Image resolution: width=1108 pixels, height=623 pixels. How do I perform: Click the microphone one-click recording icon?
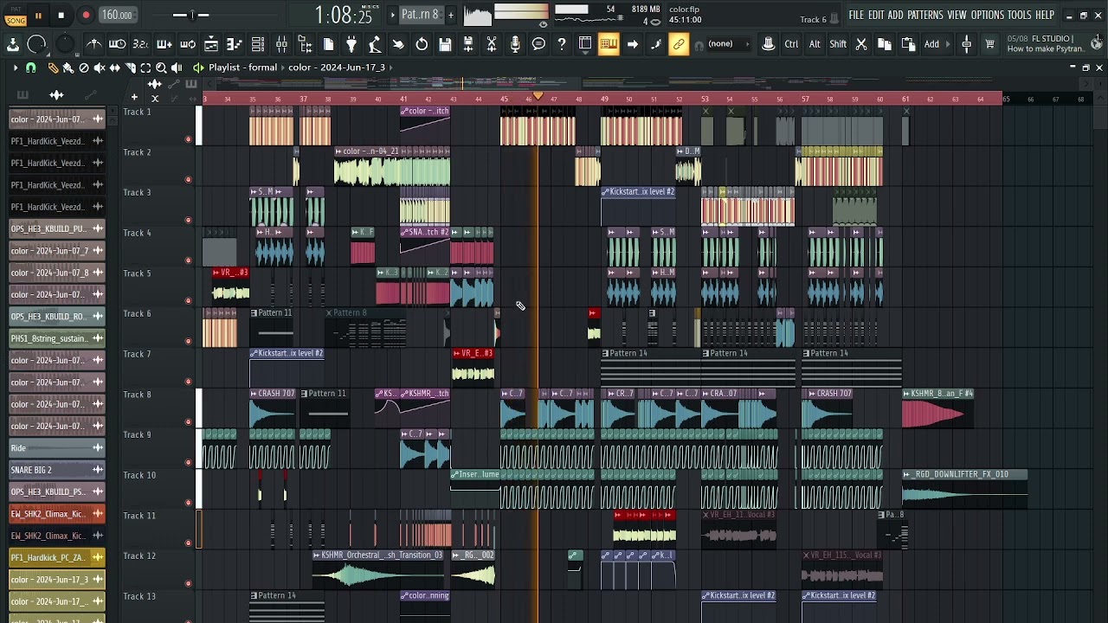[x=515, y=44]
